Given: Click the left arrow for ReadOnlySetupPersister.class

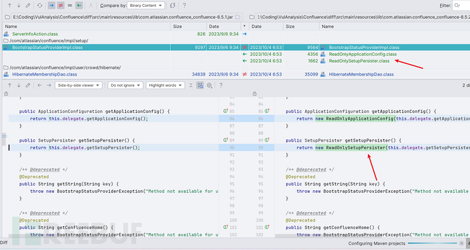Looking at the screenshot, I should click(x=245, y=61).
